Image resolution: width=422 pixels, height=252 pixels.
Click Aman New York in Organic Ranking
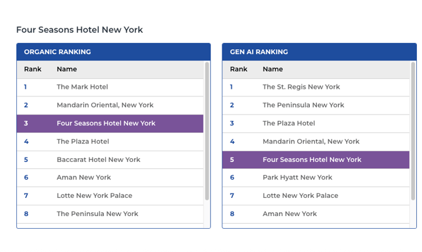(x=84, y=178)
